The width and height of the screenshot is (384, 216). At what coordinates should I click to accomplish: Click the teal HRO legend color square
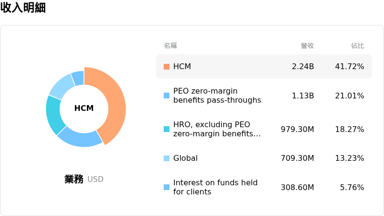[x=167, y=129]
